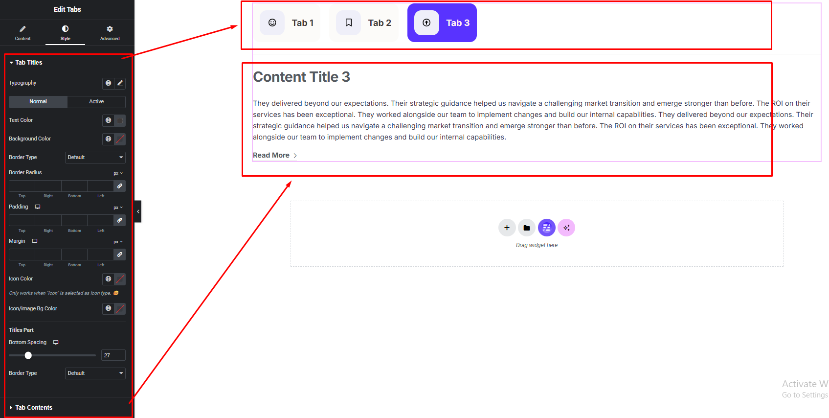Click globe icon next to Icon Color
The height and width of the screenshot is (418, 829).
109,279
